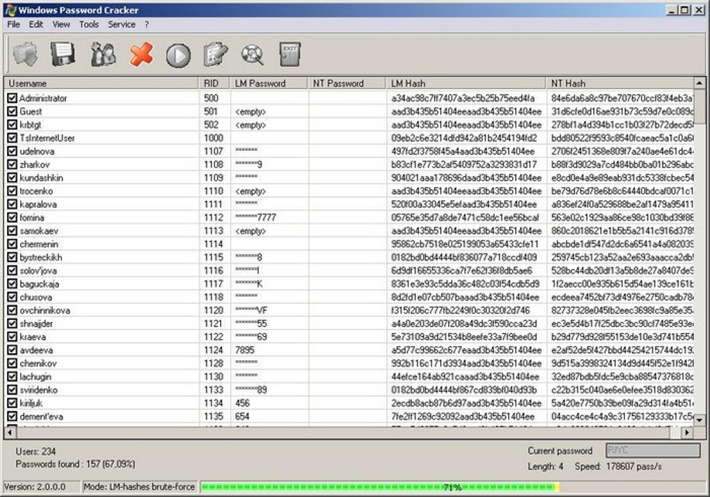This screenshot has height=497, width=710.
Task: Open the View menu
Action: [61, 24]
